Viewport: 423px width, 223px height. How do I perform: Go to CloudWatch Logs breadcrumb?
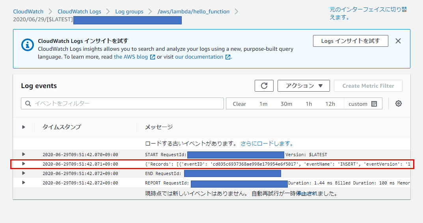tap(79, 11)
